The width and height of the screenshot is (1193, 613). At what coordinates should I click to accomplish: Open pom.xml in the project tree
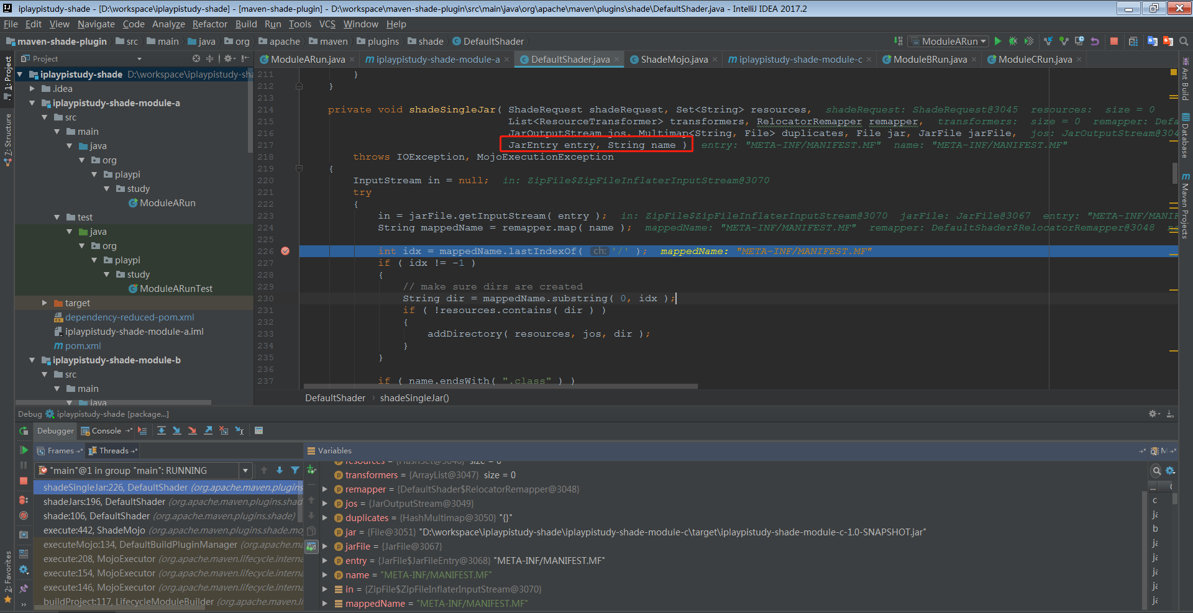[x=83, y=346]
